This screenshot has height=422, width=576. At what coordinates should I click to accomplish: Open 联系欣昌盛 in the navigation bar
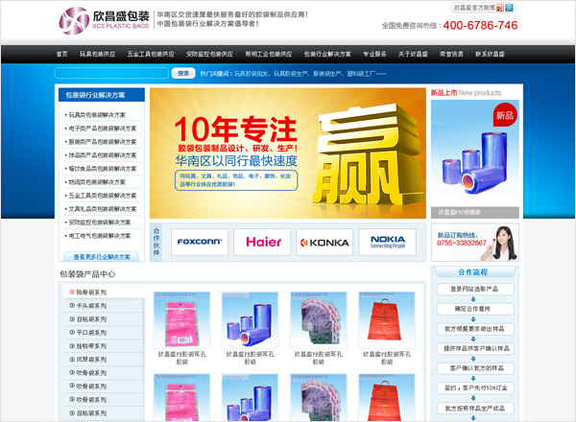coord(492,55)
